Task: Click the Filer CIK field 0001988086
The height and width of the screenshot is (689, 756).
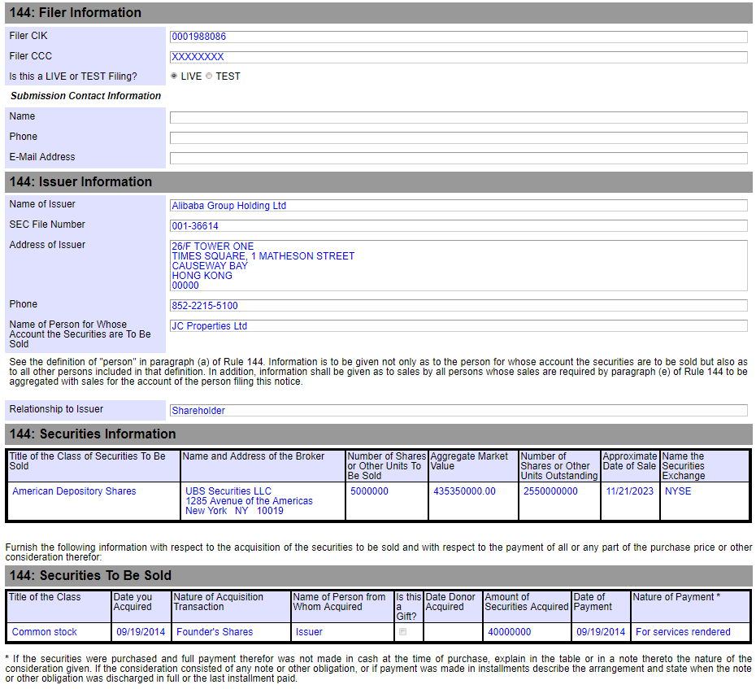Action: point(458,37)
